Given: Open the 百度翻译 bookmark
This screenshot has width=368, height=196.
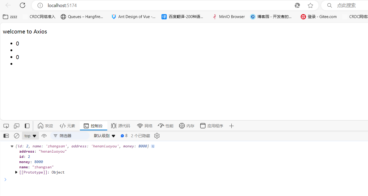Looking at the screenshot, I should point(182,17).
